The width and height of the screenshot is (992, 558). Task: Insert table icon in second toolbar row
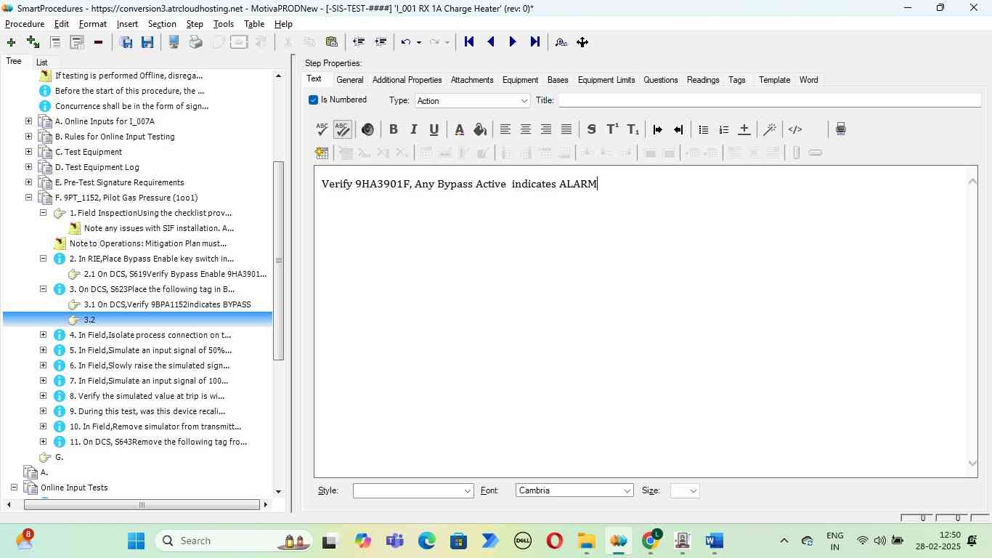coord(322,153)
